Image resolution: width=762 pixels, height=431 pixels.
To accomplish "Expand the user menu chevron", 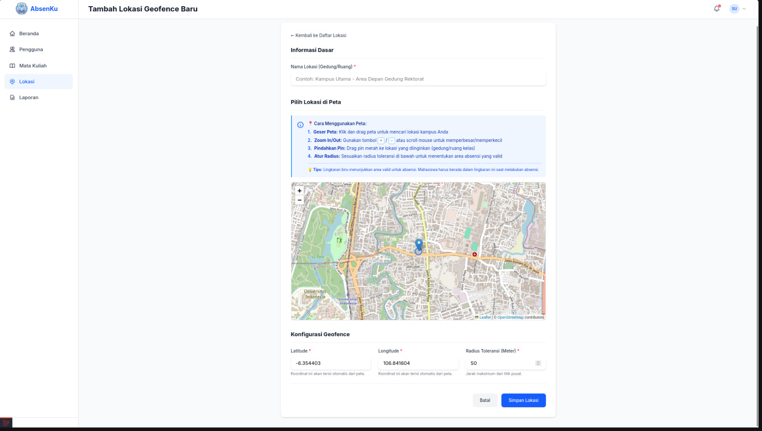I will click(x=744, y=9).
